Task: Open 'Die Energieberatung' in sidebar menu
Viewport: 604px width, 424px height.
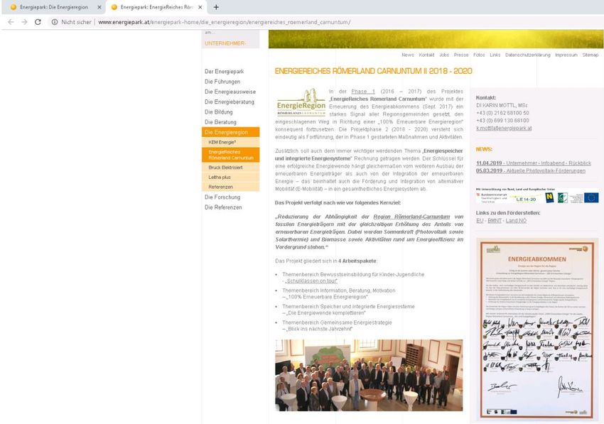Action: tap(229, 102)
